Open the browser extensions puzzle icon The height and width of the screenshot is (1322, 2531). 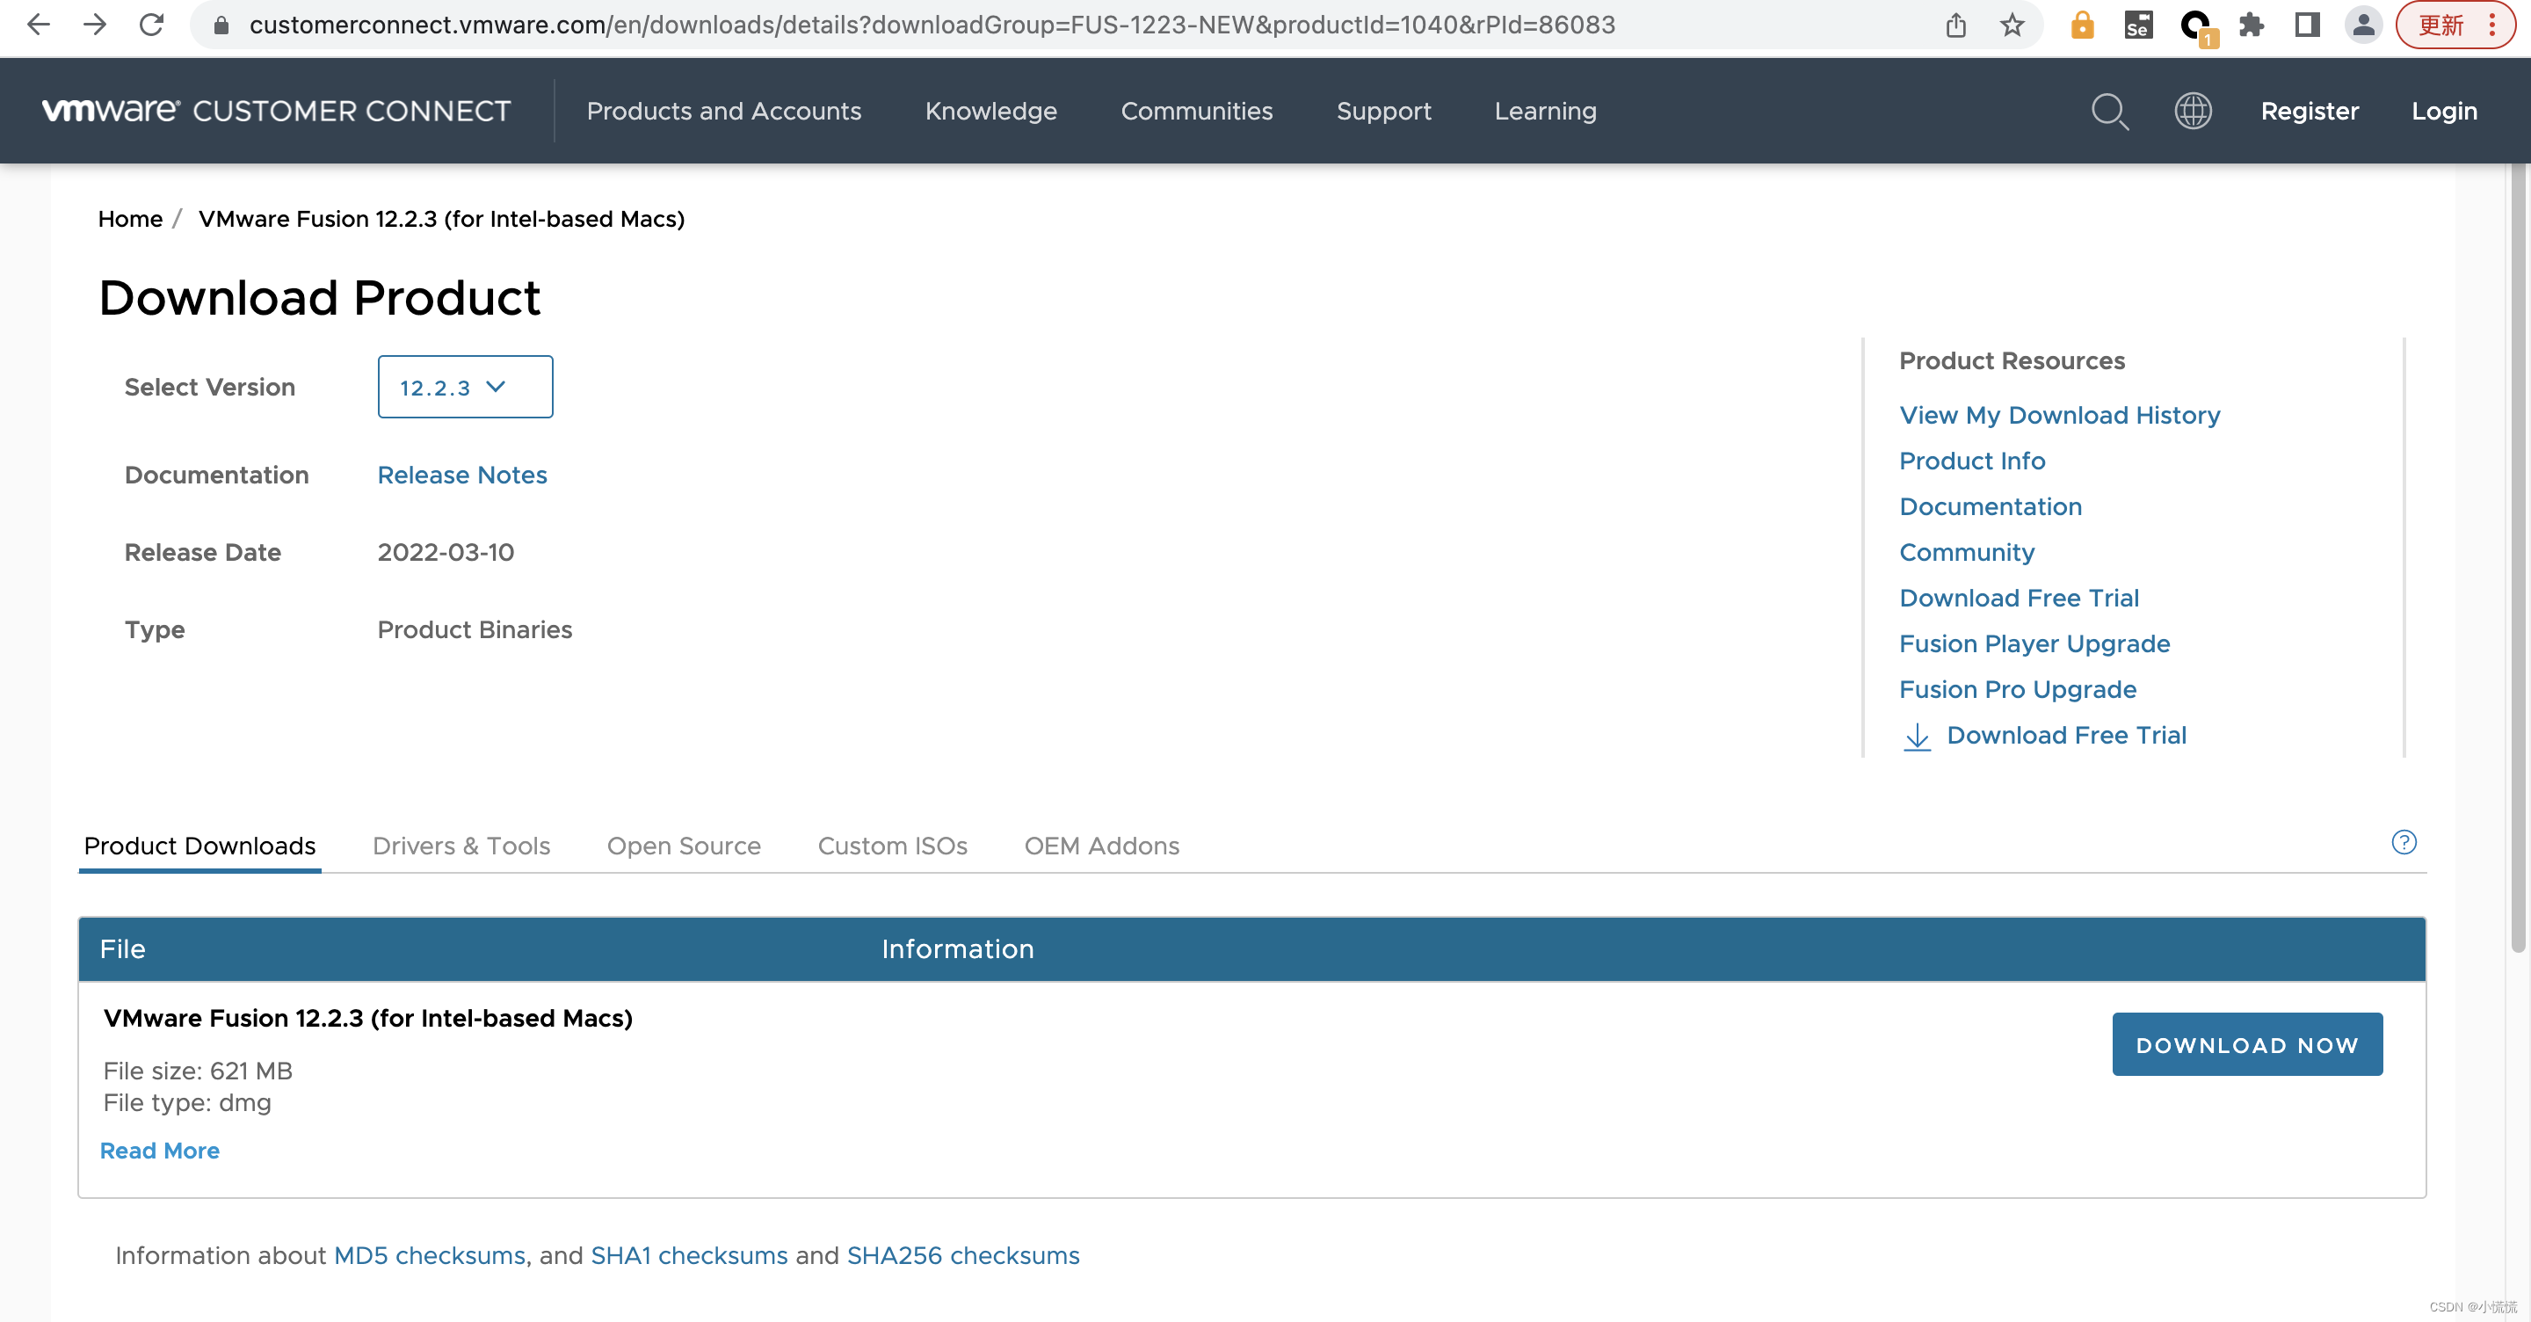2251,25
